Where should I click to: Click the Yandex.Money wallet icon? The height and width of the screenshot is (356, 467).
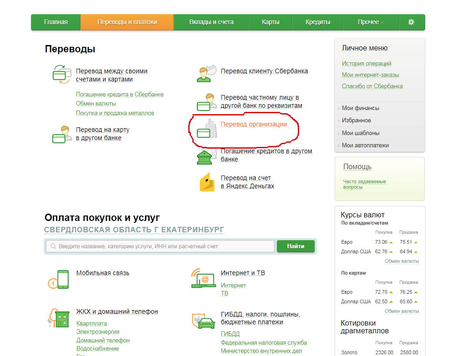pyautogui.click(x=206, y=182)
